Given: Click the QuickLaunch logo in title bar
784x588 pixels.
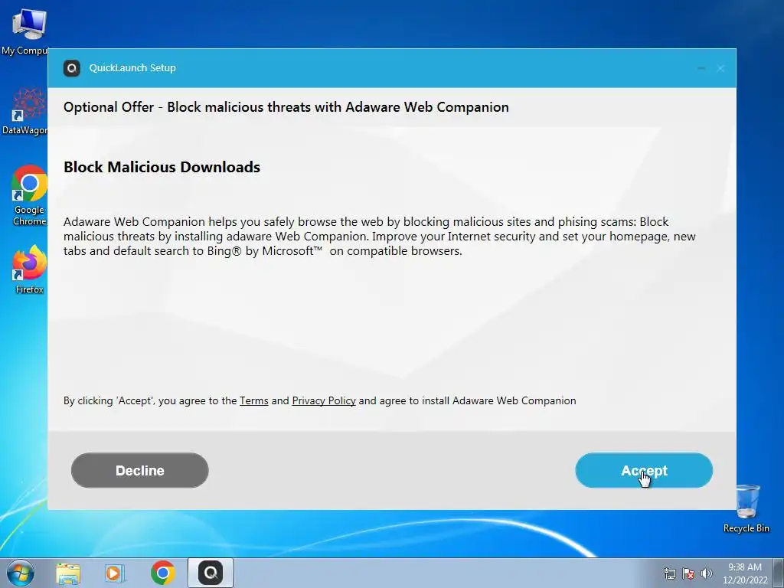Looking at the screenshot, I should coord(72,68).
